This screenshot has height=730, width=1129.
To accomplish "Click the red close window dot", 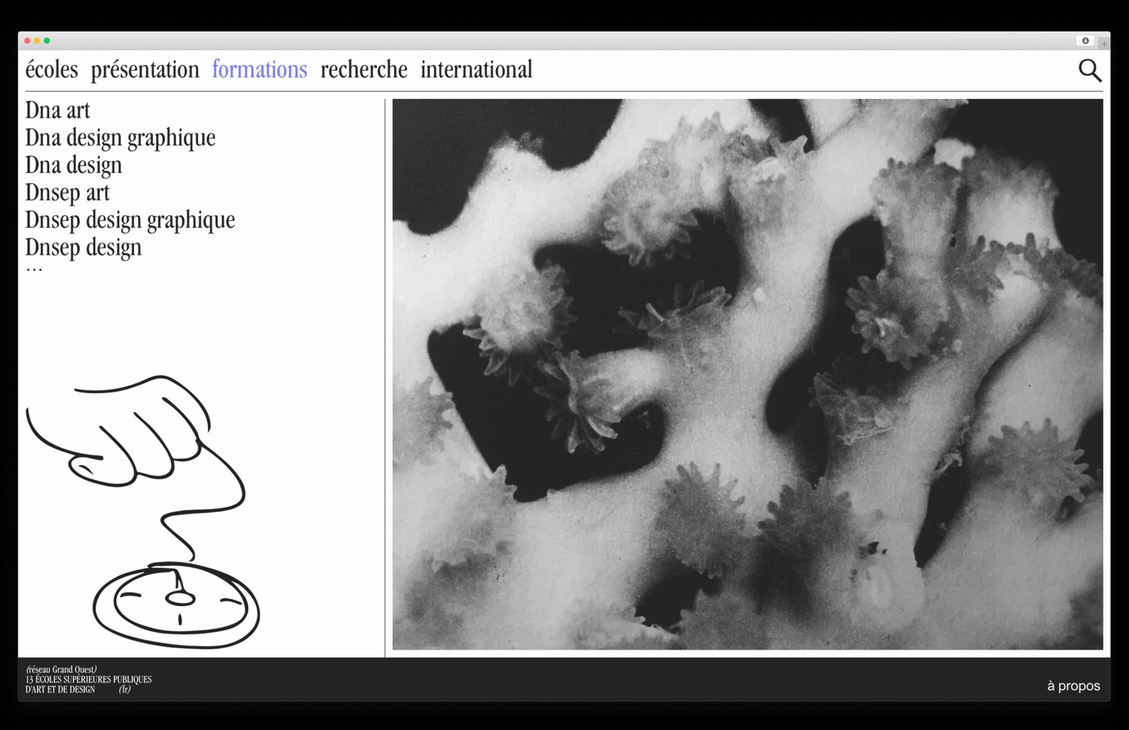I will 27,41.
